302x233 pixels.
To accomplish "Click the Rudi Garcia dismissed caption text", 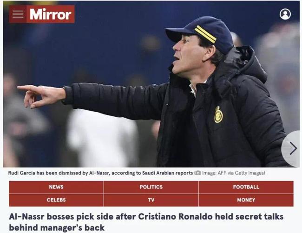I will [x=100, y=173].
